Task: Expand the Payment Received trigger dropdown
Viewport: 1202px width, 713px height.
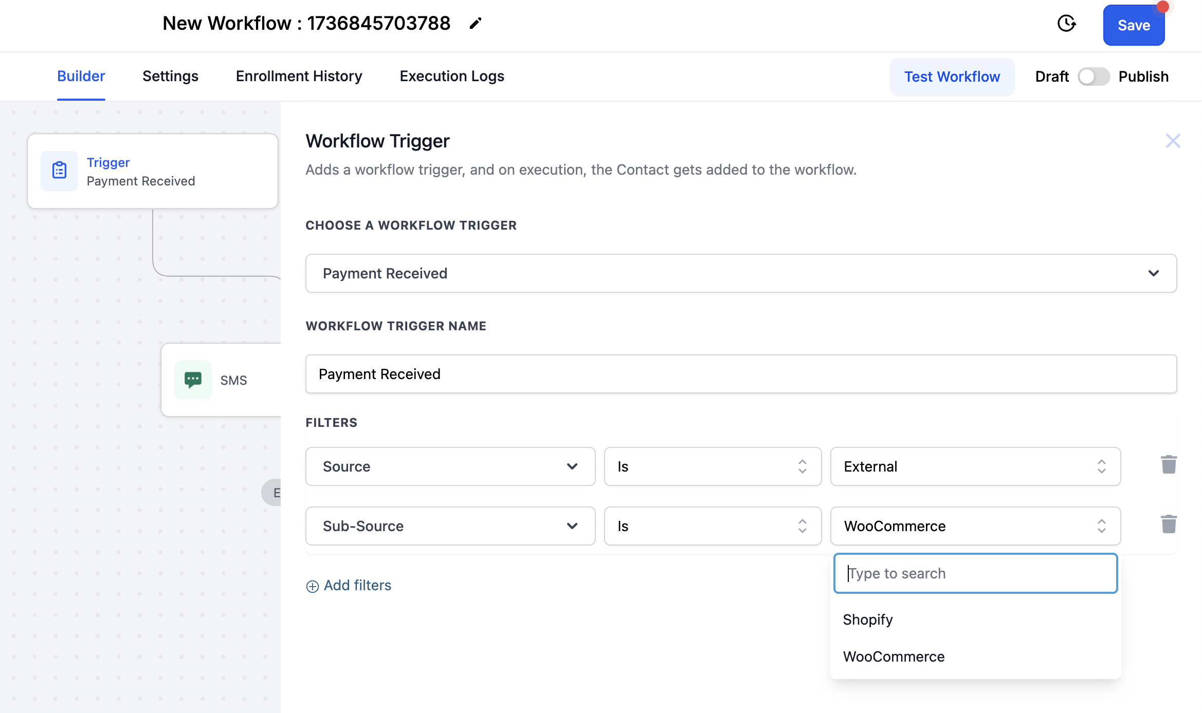Action: click(x=740, y=273)
